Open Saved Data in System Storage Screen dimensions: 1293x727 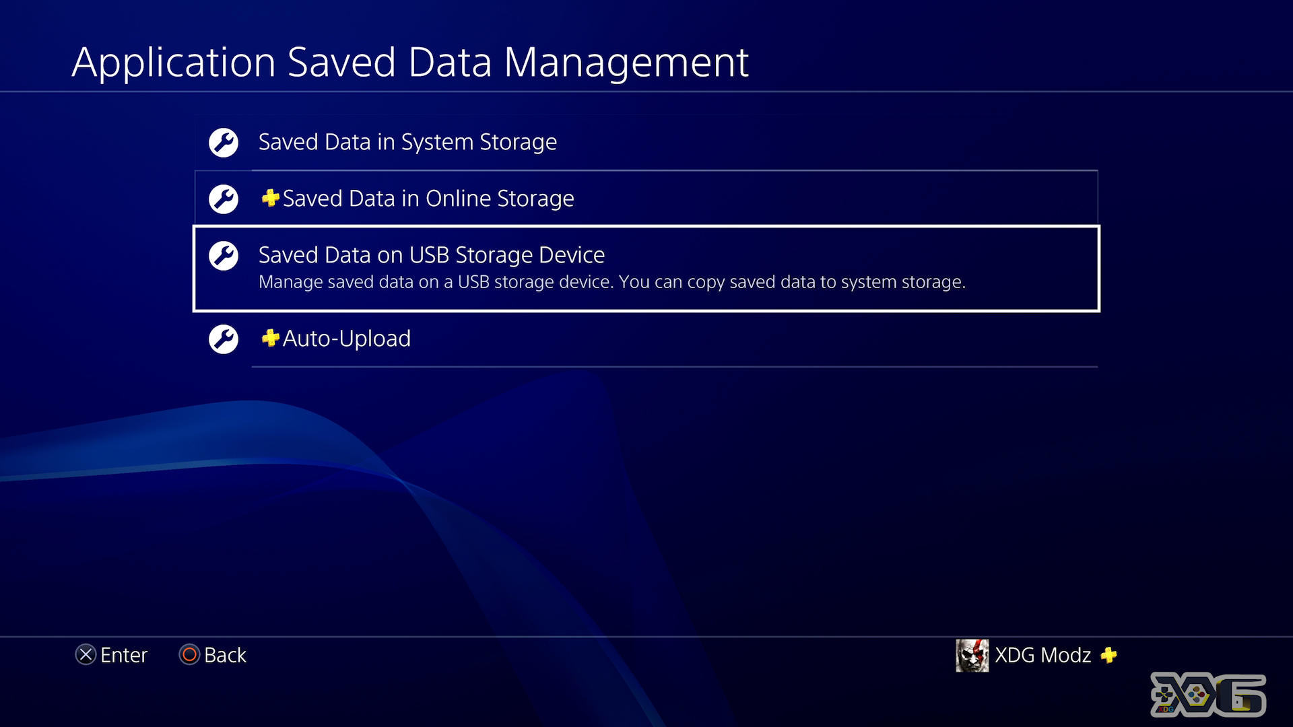[646, 142]
